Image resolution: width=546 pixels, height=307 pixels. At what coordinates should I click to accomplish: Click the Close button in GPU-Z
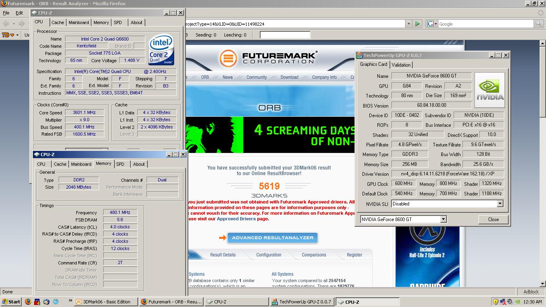click(x=493, y=220)
